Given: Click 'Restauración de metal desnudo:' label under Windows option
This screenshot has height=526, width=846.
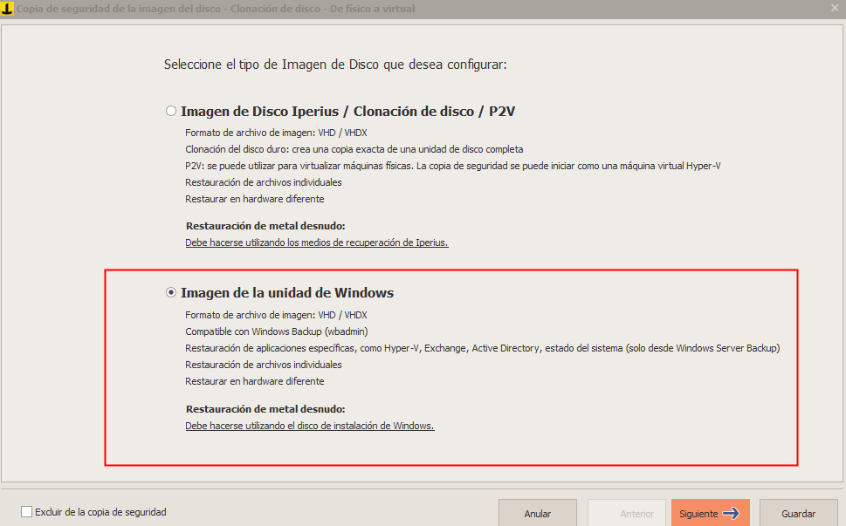Looking at the screenshot, I should click(265, 409).
